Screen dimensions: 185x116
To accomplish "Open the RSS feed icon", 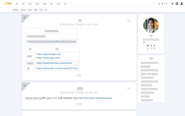I will pos(177,4).
